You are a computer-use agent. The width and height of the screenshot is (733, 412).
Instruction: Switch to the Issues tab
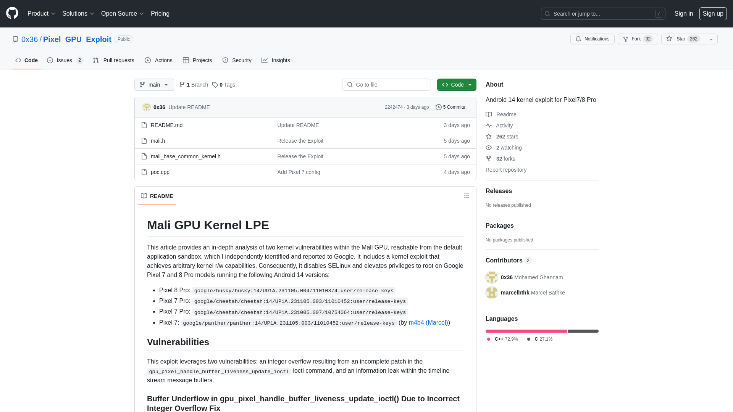click(x=65, y=60)
